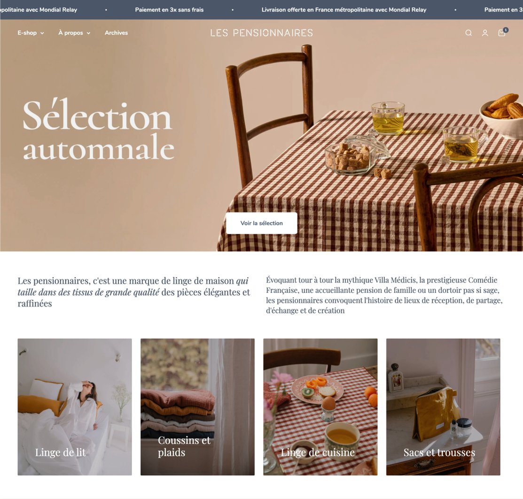Click the Les Pensionnaires logo
Image resolution: width=523 pixels, height=499 pixels.
(261, 33)
